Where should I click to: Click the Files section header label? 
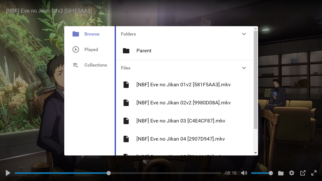[x=125, y=68]
